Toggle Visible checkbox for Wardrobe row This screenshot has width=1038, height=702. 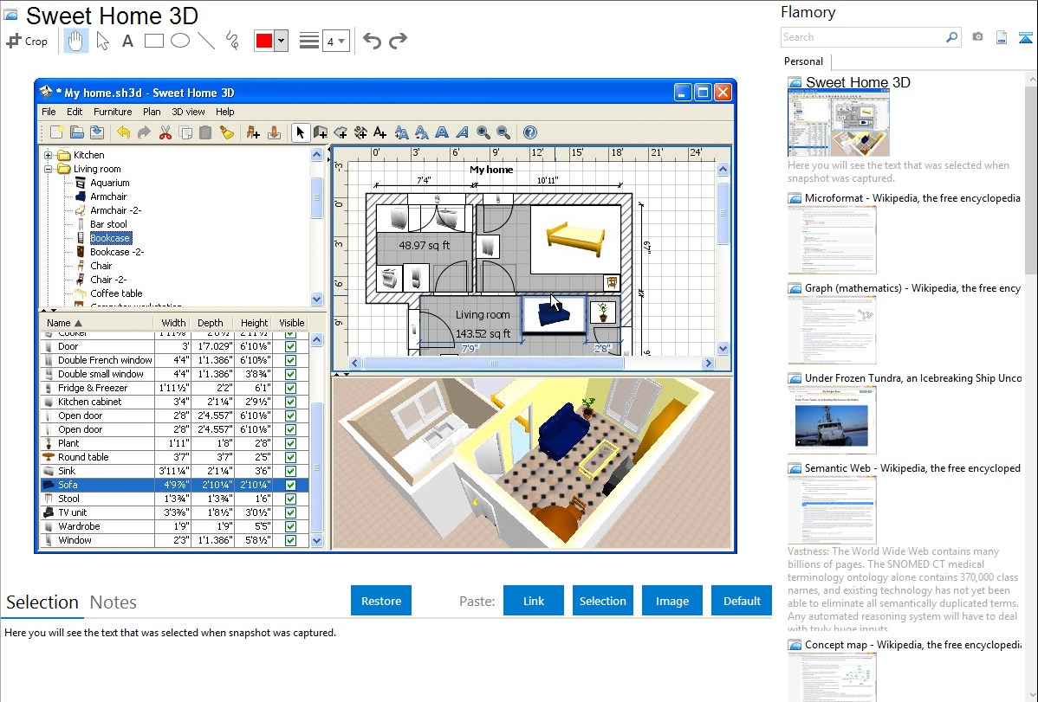[290, 526]
